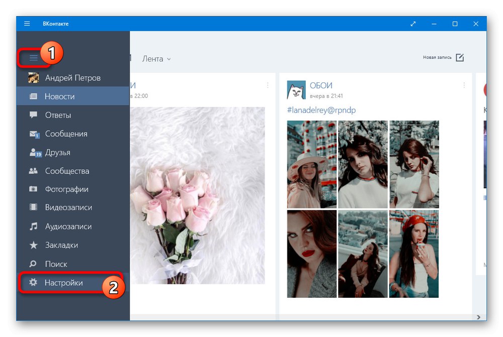Viewport: 503px width, 337px height.
Task: Go to Ответы section
Action: click(x=73, y=115)
